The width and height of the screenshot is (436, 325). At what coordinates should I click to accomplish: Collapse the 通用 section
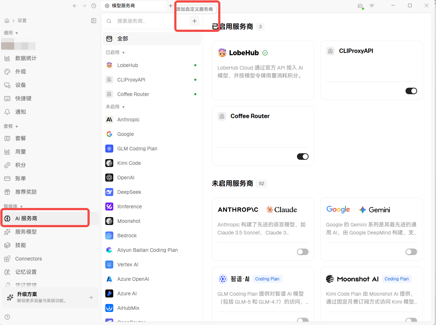11,33
